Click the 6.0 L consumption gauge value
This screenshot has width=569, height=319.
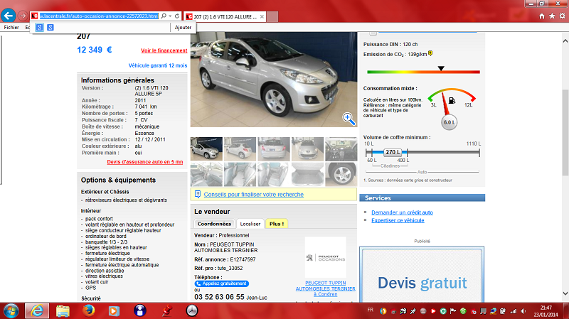450,122
